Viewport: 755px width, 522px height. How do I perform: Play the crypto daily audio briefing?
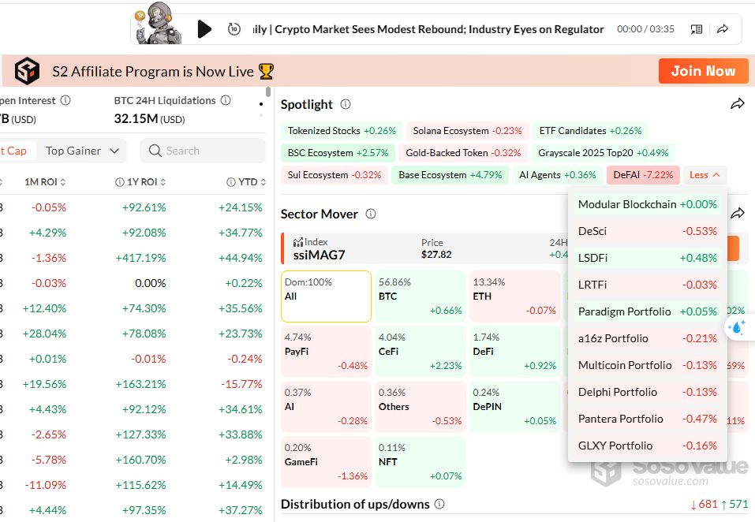(204, 29)
